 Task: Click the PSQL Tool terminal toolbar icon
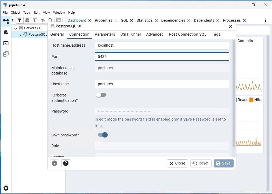tap(59, 20)
